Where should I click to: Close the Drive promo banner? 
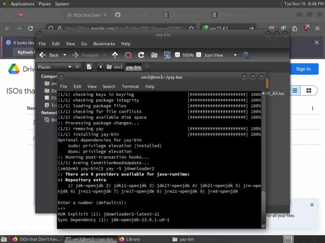click(x=312, y=205)
